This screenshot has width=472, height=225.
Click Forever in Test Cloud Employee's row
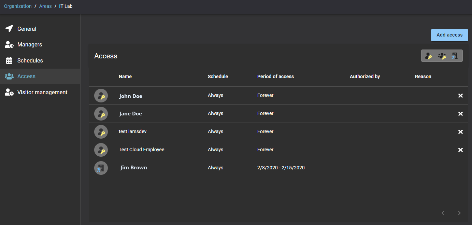(266, 150)
